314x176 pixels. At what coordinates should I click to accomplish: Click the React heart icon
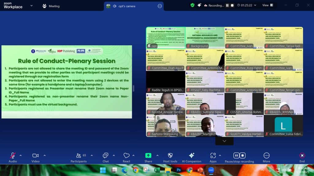126,156
